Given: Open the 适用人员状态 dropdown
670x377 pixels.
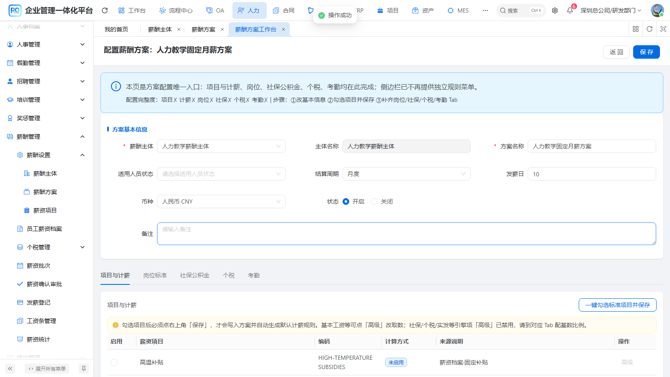Looking at the screenshot, I should pos(221,174).
